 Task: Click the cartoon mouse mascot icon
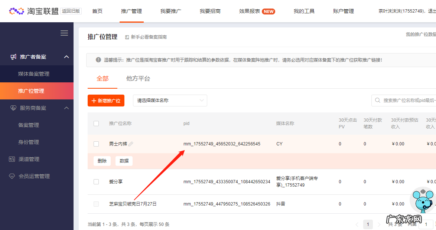[x=422, y=202]
